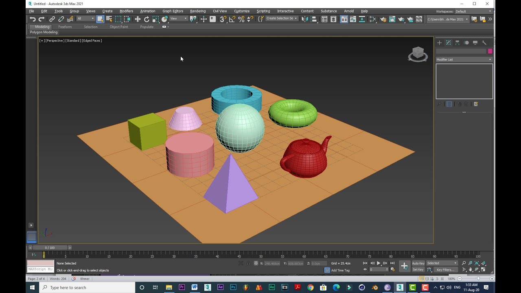The image size is (521, 293).
Task: Click the Undo arrow icon
Action: (x=33, y=19)
